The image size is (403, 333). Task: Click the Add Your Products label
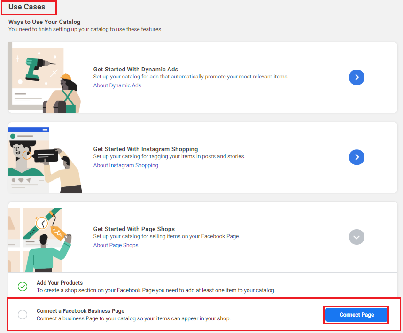click(x=60, y=283)
